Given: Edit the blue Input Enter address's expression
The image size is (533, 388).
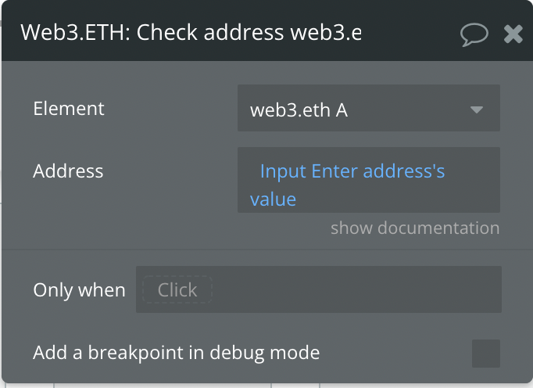Looking at the screenshot, I should 368,180.
